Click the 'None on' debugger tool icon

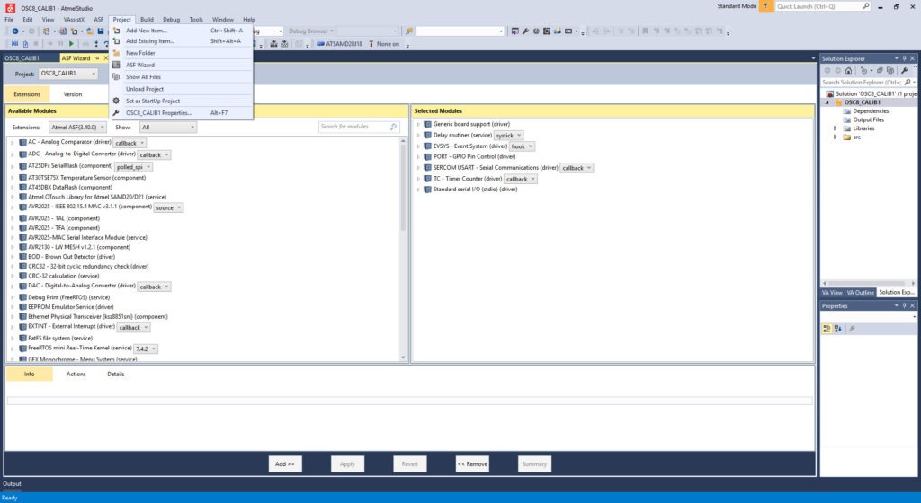(x=371, y=44)
